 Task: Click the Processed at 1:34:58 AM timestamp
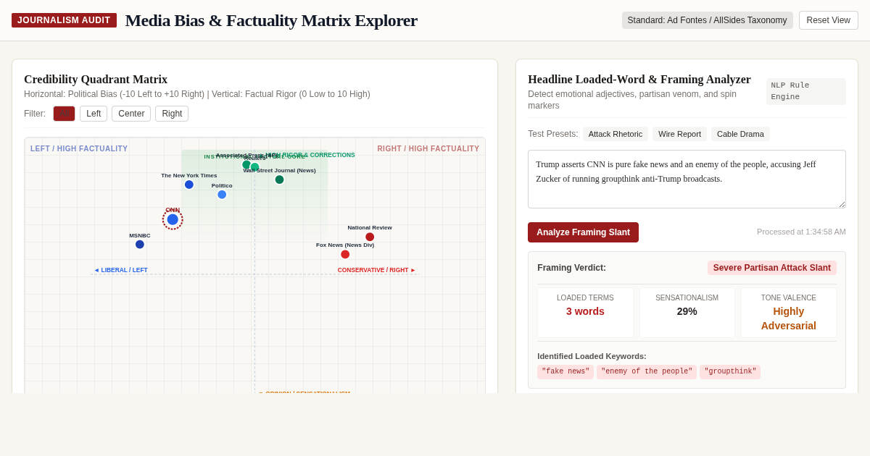(x=801, y=232)
